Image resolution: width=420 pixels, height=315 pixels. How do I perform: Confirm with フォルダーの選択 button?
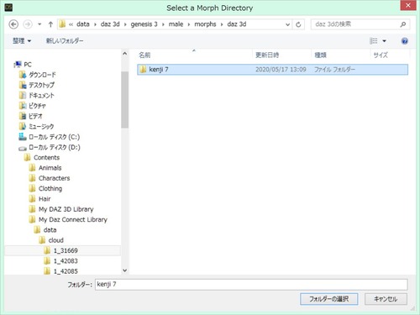tap(329, 299)
